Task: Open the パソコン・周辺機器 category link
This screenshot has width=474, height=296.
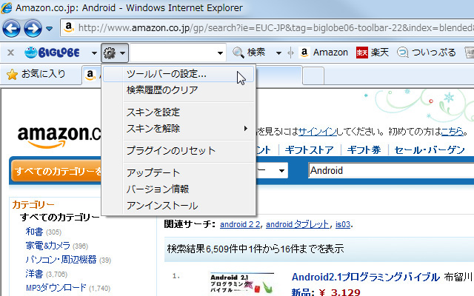Action: (x=61, y=260)
